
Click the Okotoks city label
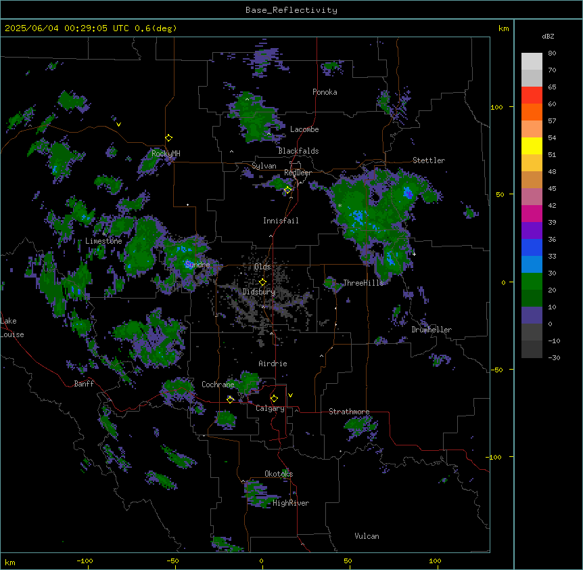[x=279, y=474]
